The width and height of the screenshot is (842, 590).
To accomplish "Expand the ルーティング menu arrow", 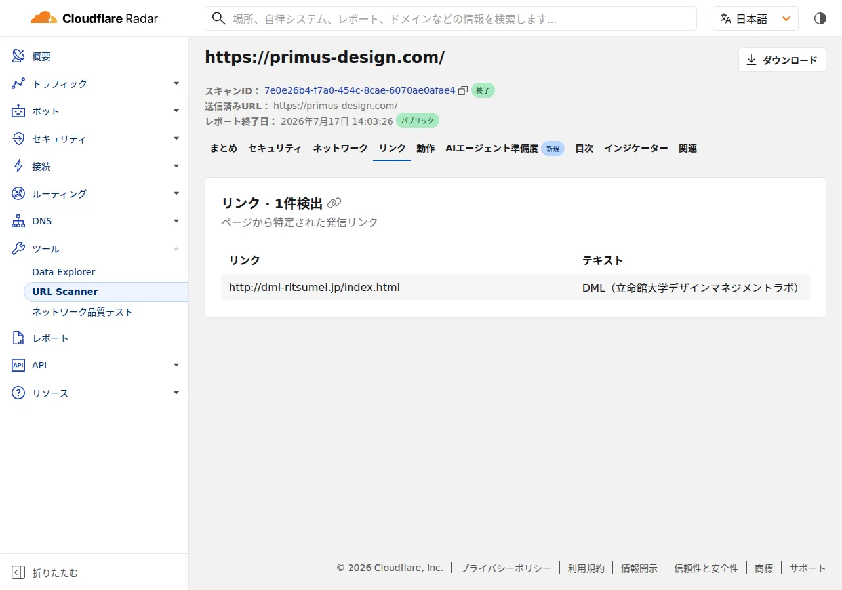I will tap(176, 193).
